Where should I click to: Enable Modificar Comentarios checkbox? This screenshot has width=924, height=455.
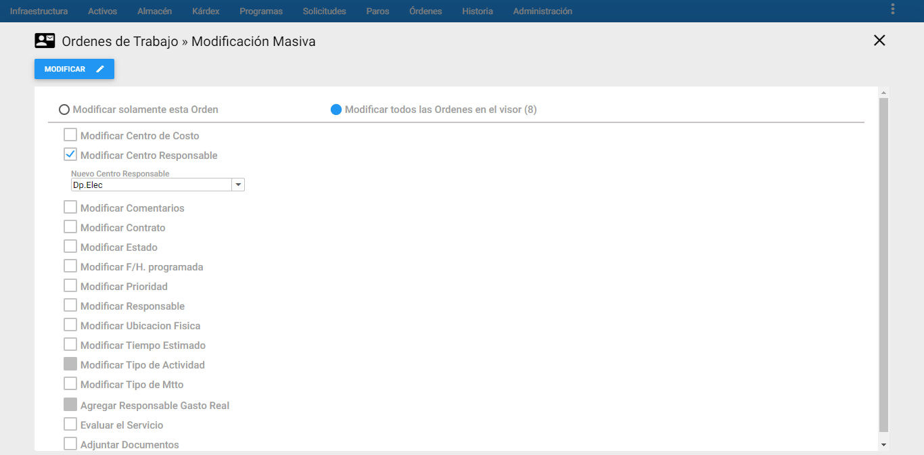70,207
